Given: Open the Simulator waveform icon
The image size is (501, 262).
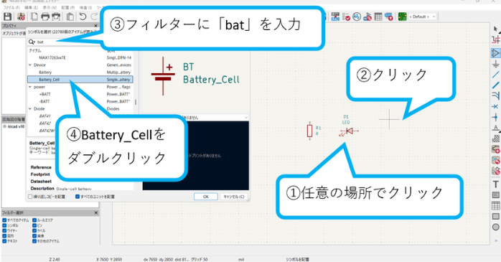Looking at the screenshot, I should (357, 17).
